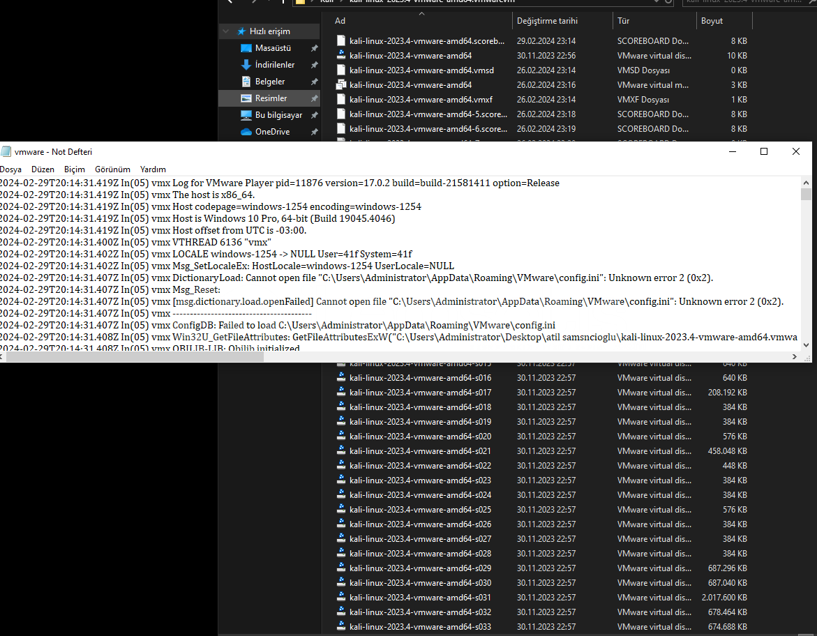Select the date cell 30.11.2023 22:56
The height and width of the screenshot is (636, 817).
546,55
